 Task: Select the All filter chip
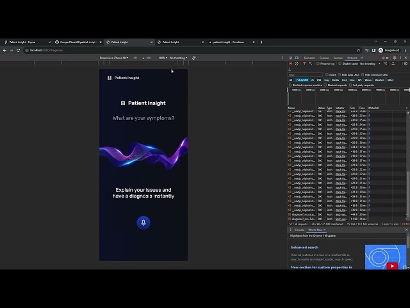pyautogui.click(x=291, y=80)
